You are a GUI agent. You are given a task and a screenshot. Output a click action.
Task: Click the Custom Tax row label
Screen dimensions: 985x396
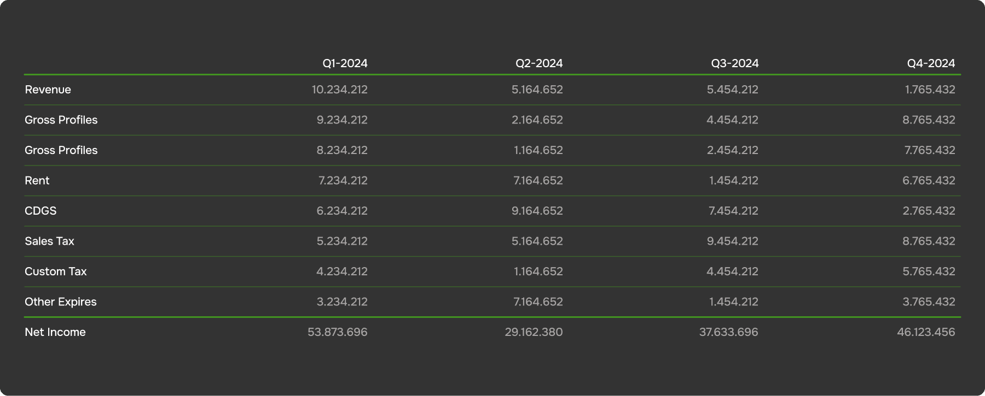56,271
